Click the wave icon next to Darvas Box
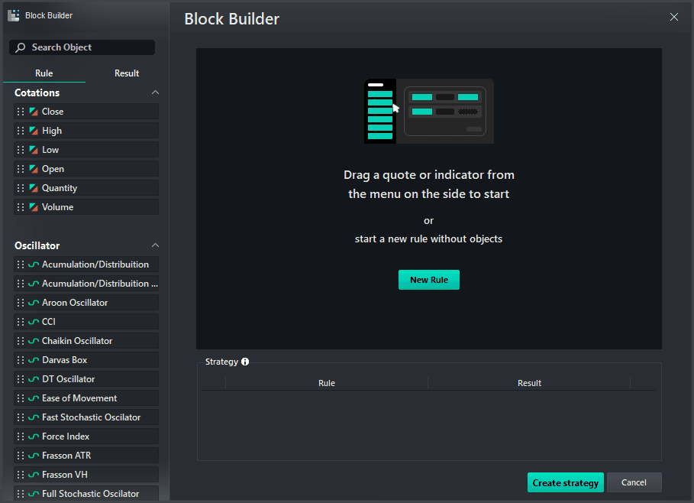The image size is (694, 503). point(34,360)
